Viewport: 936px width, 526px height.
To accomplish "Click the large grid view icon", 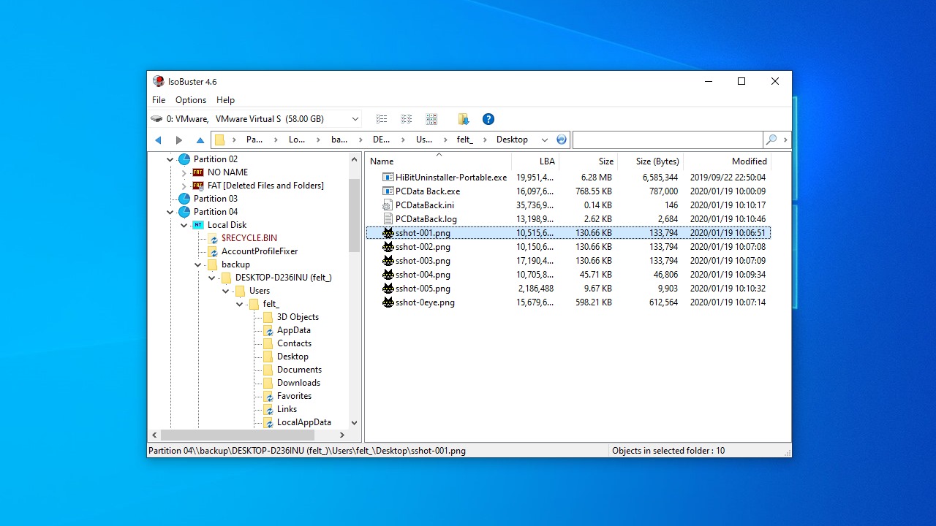I will [x=431, y=119].
